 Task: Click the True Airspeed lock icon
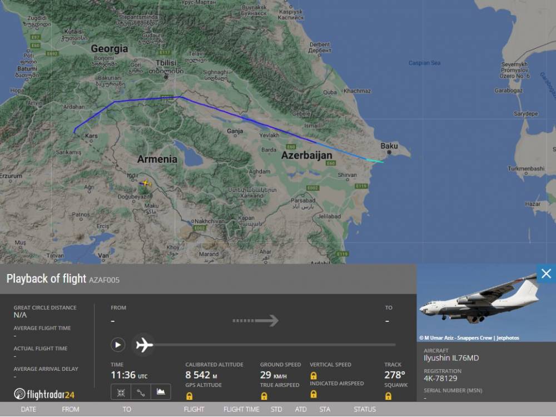coord(264,396)
